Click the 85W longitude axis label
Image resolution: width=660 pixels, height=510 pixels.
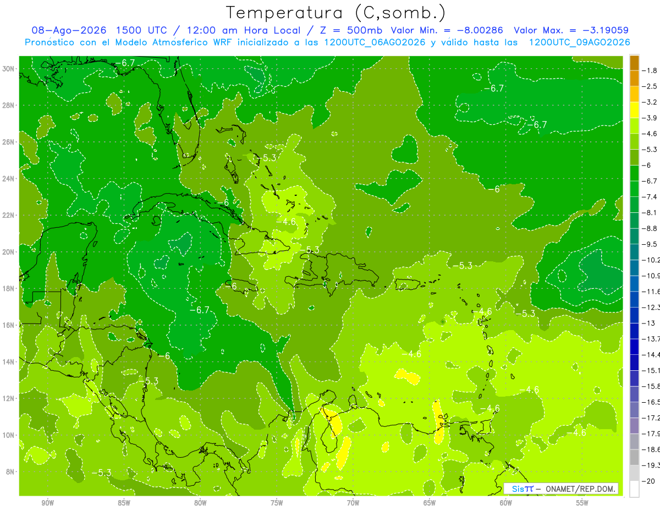pyautogui.click(x=124, y=503)
